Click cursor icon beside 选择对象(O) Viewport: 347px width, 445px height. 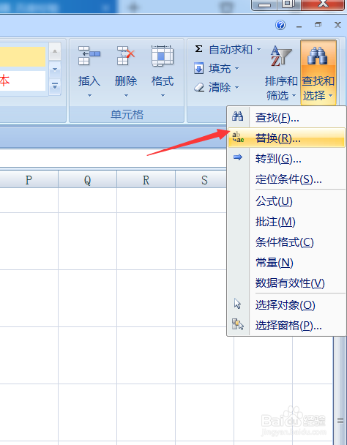(237, 304)
